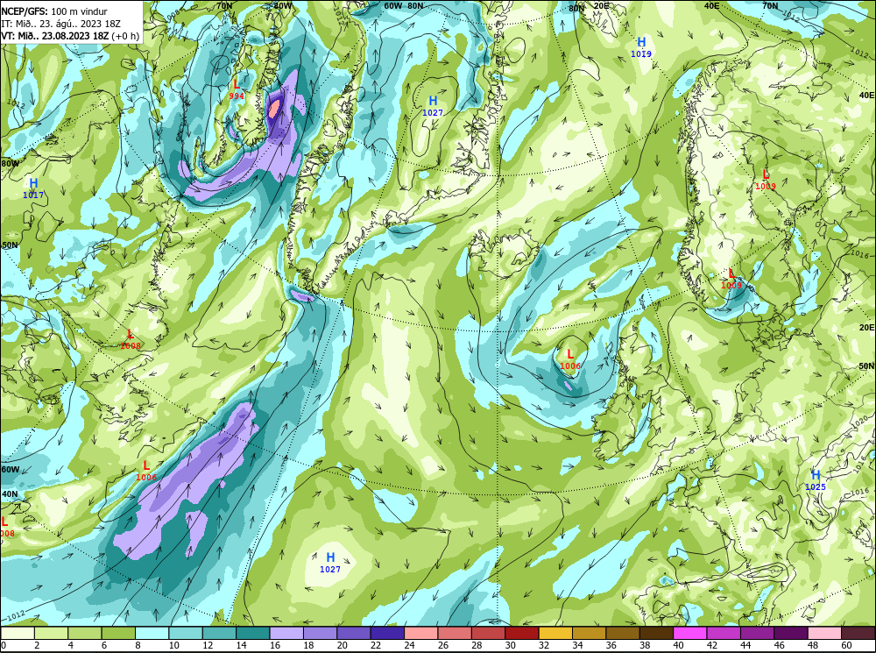This screenshot has height=653, width=876.
Task: Select the legend value label '32'
Action: coord(544,646)
